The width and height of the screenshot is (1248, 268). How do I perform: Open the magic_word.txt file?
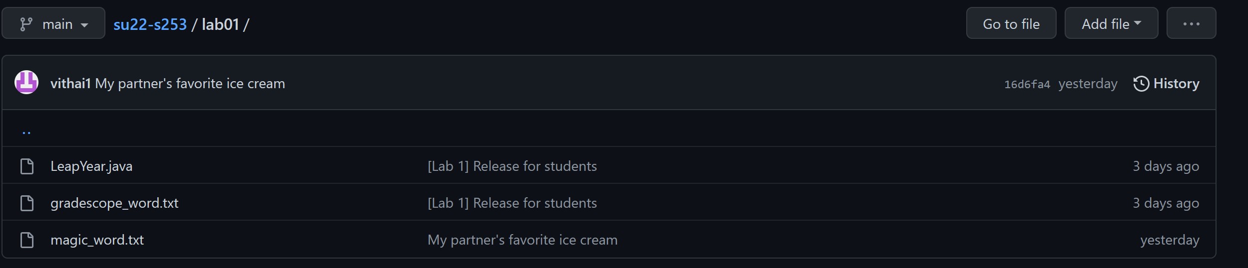click(97, 240)
